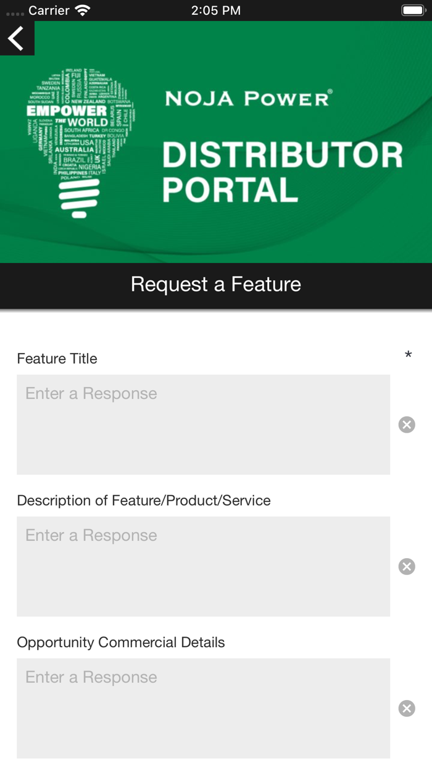Clear the Opportunity Commercial Details field

pos(407,708)
